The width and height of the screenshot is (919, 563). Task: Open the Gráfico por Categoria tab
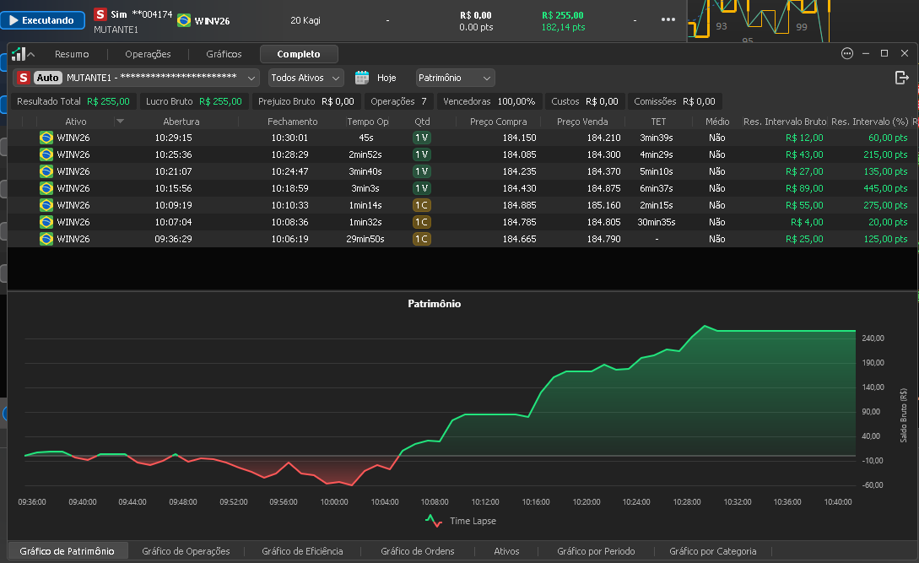[x=713, y=551]
